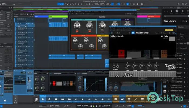Select the Twin Reverb amp in the signal chain

[x=134, y=54]
